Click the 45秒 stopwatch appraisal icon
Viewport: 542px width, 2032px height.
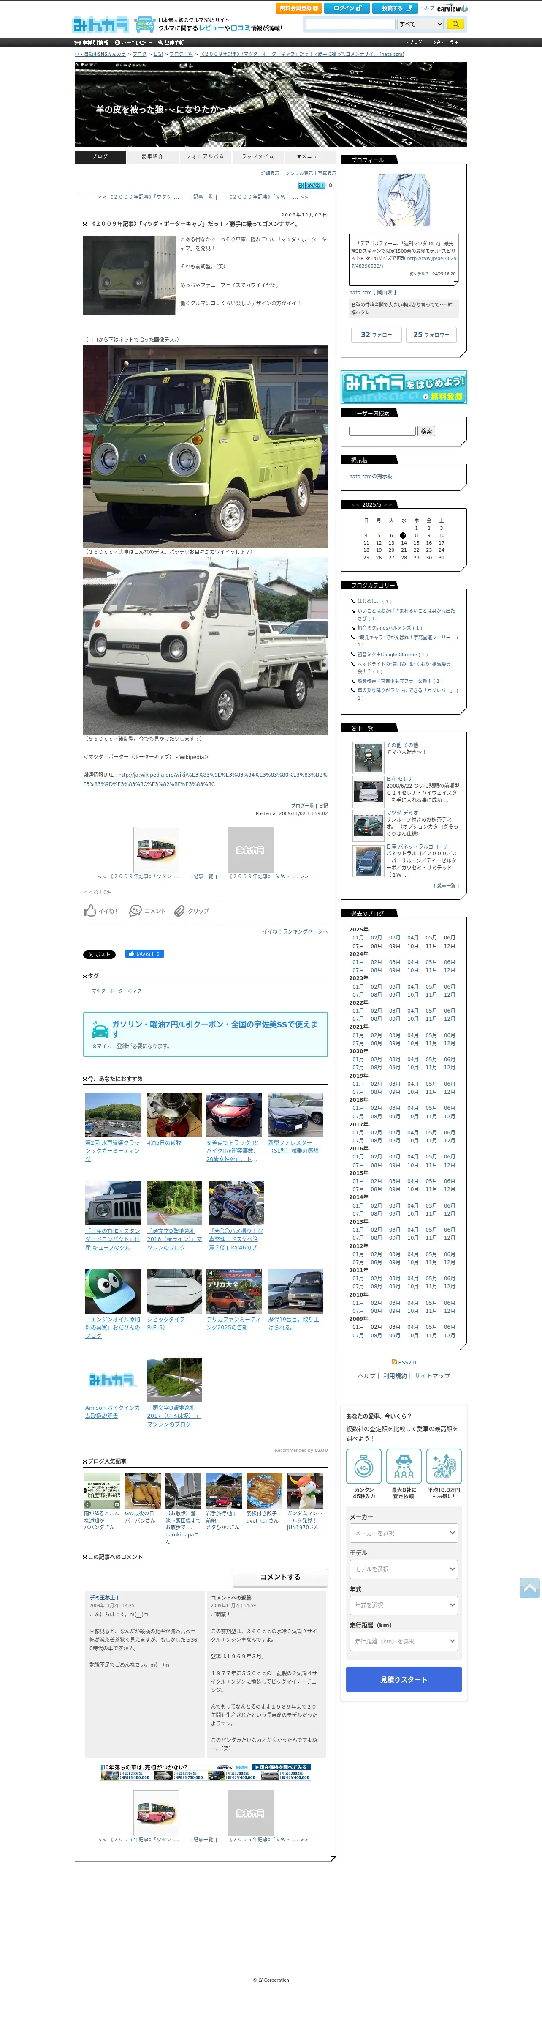pyautogui.click(x=364, y=1465)
